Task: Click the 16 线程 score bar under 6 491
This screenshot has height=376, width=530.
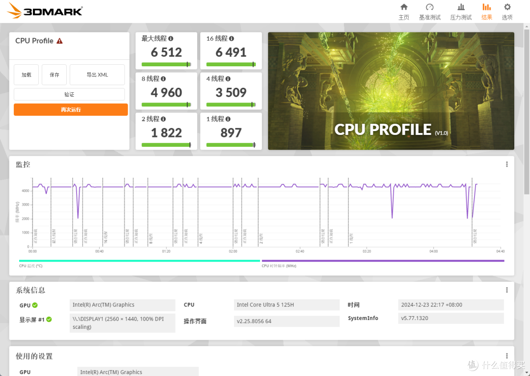Action: tap(231, 64)
